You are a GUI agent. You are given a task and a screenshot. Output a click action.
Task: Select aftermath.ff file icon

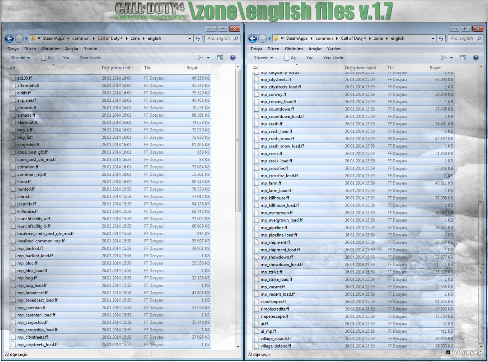pyautogui.click(x=13, y=85)
